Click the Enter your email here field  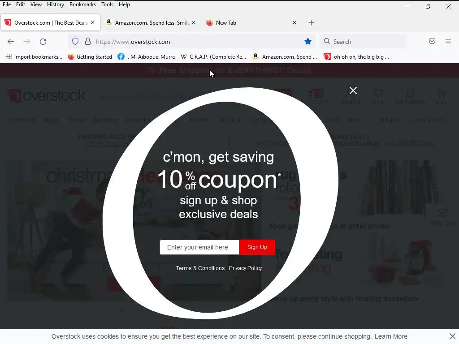click(x=199, y=247)
